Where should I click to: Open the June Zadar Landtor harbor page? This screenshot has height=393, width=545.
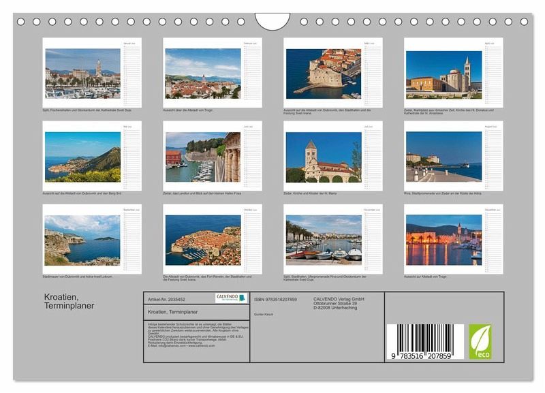pyautogui.click(x=202, y=157)
